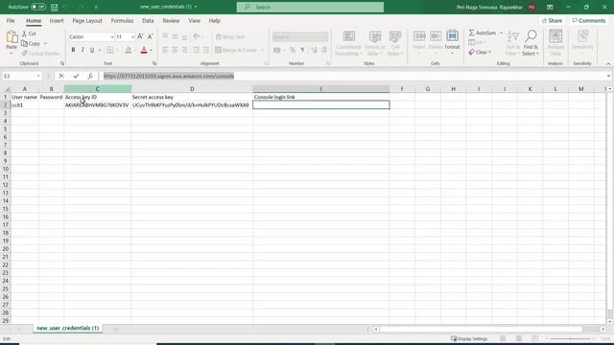The image size is (614, 345).
Task: Select cell containing ccit1 user name
Action: [25, 105]
